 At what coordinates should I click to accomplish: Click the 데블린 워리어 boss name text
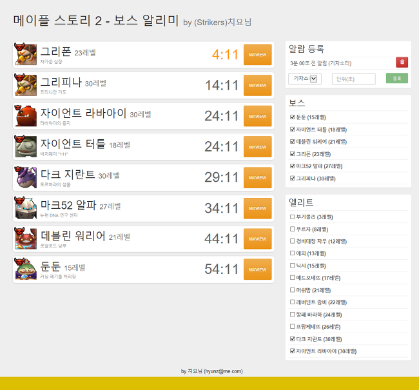(73, 235)
